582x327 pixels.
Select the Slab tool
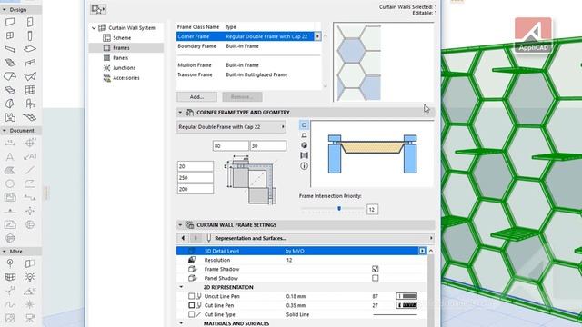(x=30, y=49)
